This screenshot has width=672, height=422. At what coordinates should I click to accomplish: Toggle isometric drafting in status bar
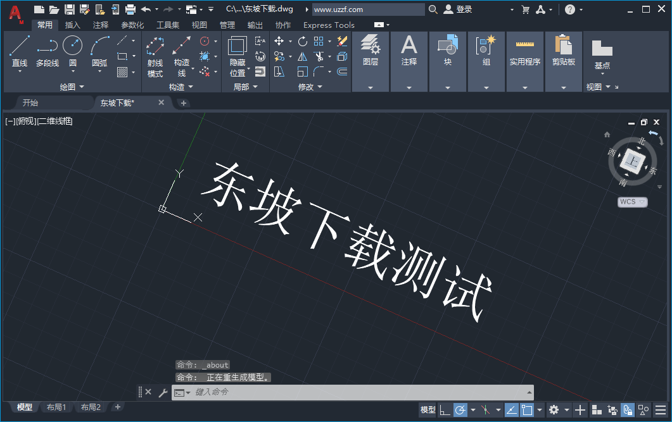(486, 410)
